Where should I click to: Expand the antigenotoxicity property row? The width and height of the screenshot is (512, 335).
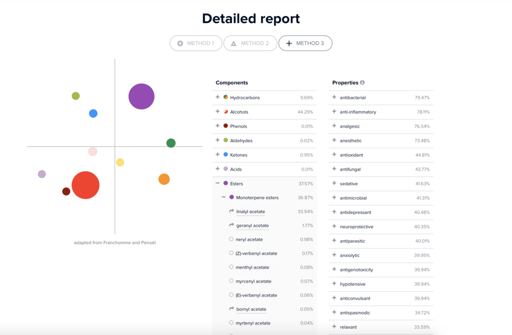click(334, 270)
